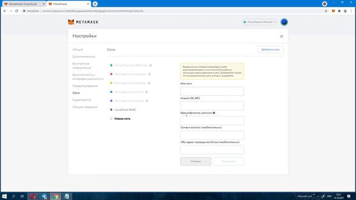Open Opera browser from taskbar

[x=33, y=196]
